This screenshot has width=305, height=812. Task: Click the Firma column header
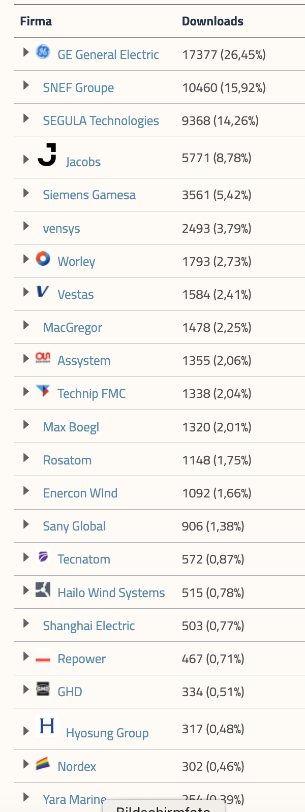coord(36,21)
